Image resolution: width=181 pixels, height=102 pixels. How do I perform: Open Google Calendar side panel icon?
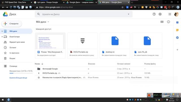(x=177, y=22)
